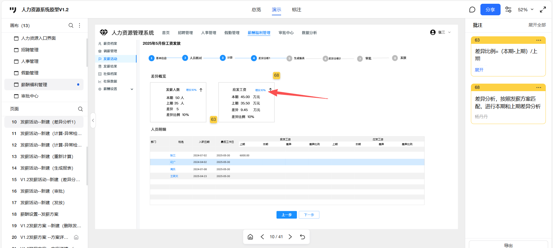Expand all annotations with 展开全部
This screenshot has height=248, width=553.
pos(537,25)
